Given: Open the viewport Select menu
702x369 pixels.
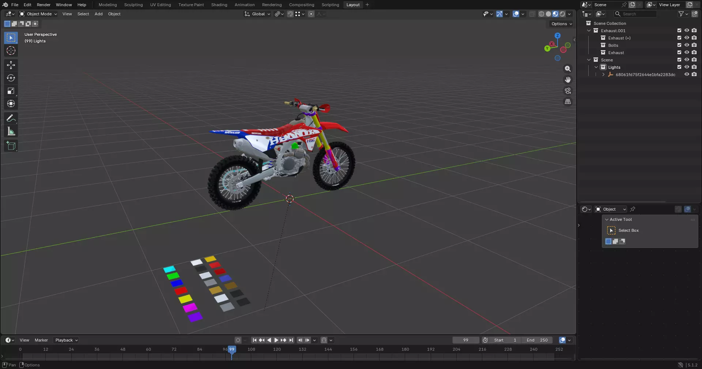Looking at the screenshot, I should coord(83,14).
